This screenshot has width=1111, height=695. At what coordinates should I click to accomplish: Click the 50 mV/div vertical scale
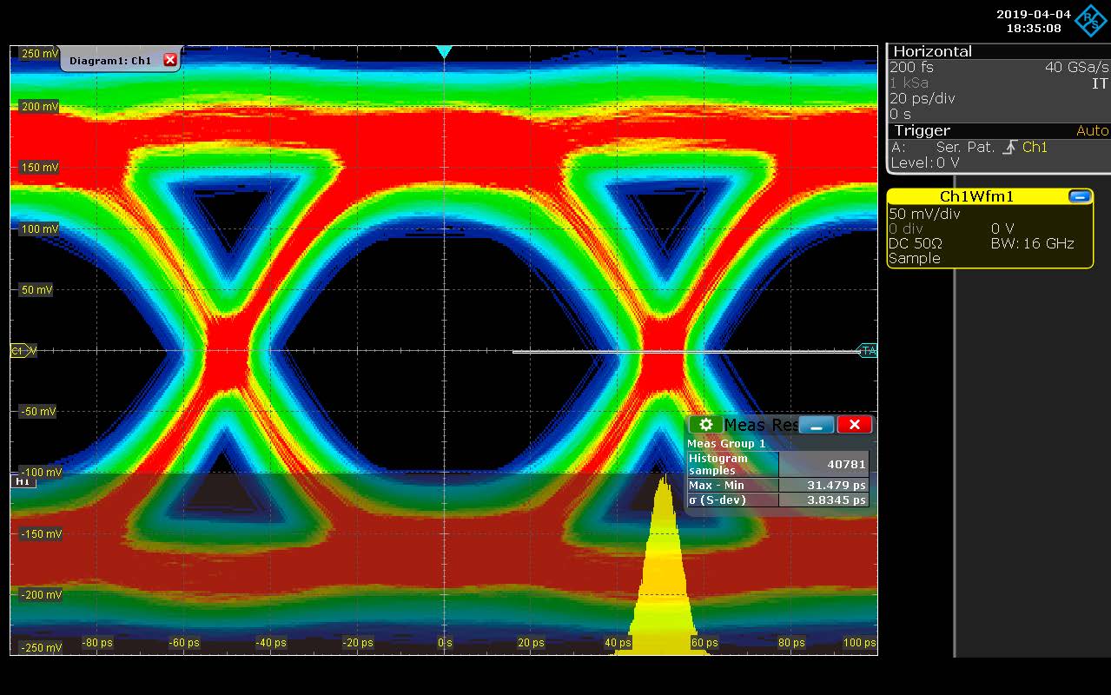point(924,214)
